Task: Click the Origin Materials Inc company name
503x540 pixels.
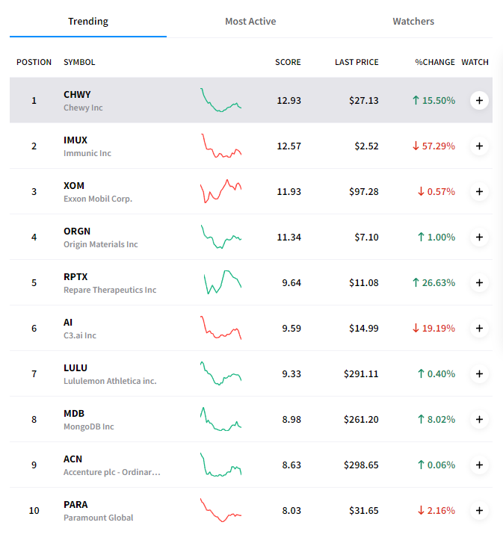Action: (101, 244)
